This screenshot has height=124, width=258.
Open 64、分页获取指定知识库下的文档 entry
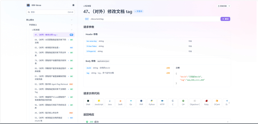(x=54, y=41)
